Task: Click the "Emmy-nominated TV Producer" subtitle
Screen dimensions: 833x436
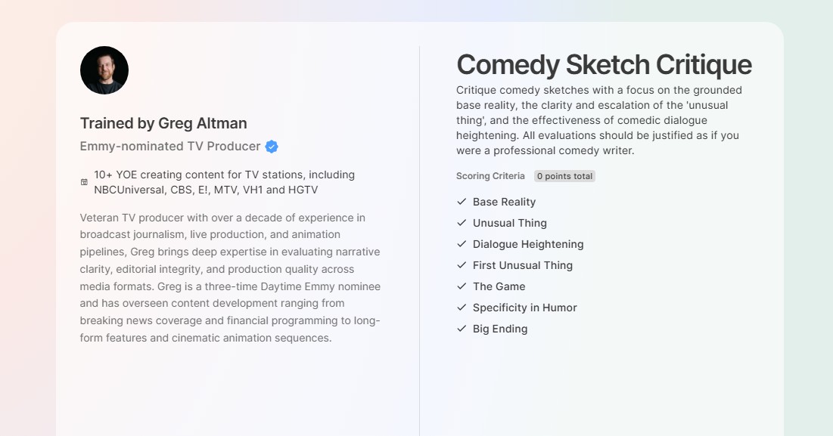Action: (170, 147)
